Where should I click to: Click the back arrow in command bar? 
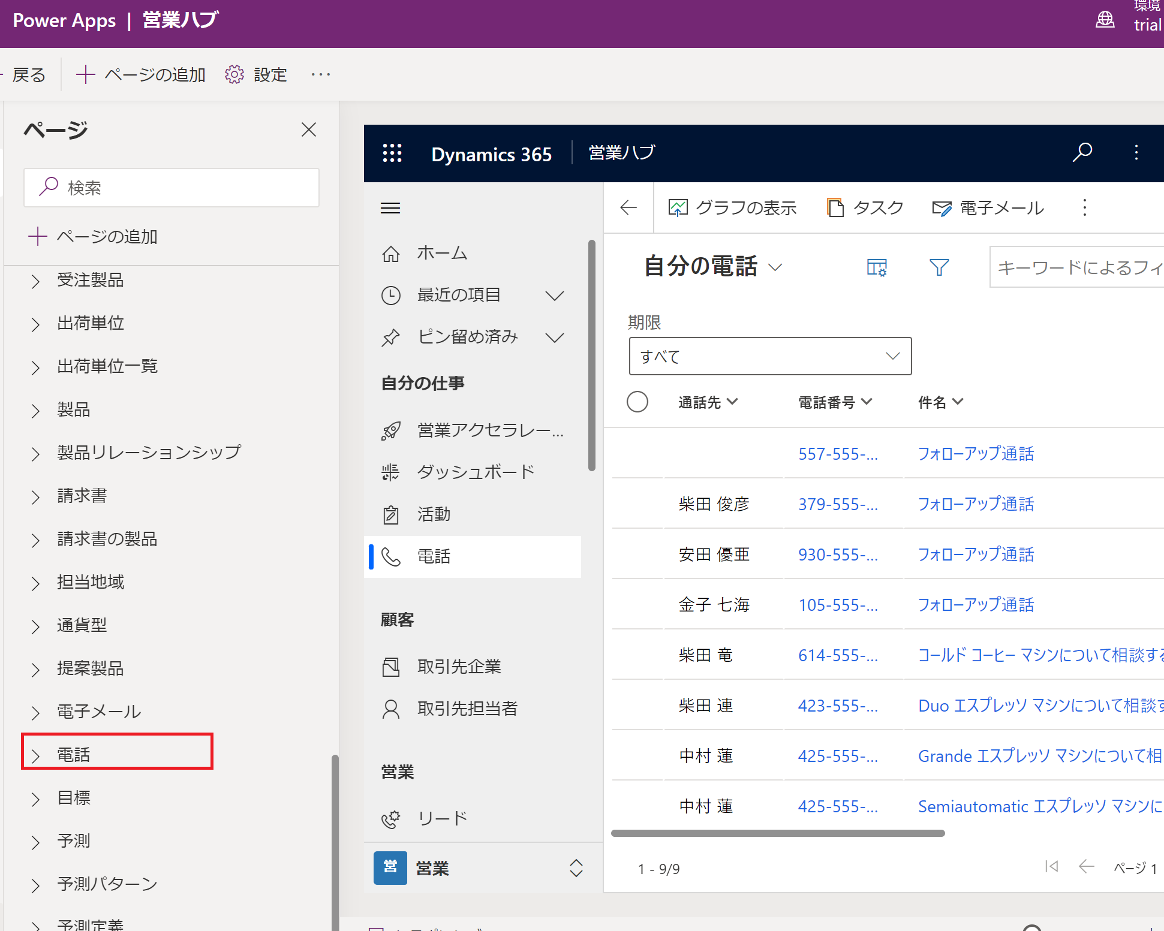(x=628, y=207)
